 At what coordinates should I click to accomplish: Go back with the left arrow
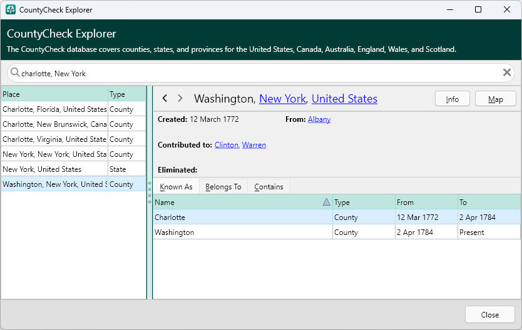click(x=165, y=98)
